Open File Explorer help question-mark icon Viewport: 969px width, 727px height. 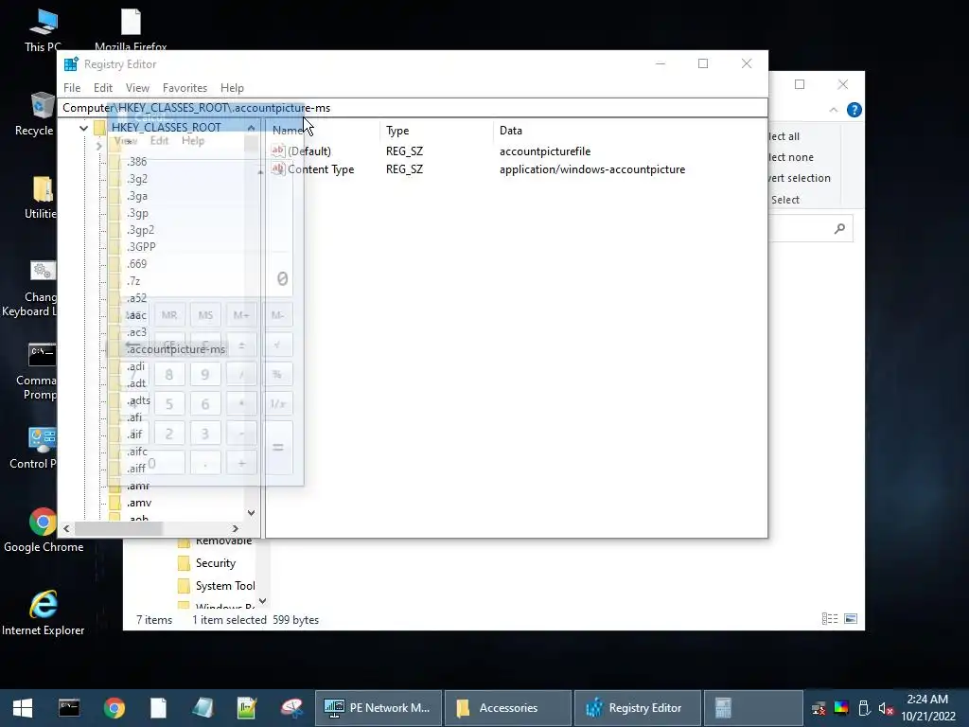pyautogui.click(x=854, y=110)
